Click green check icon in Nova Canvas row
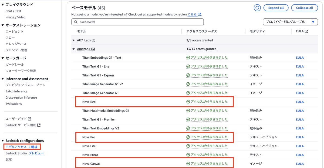324x168 pixels. (188, 164)
